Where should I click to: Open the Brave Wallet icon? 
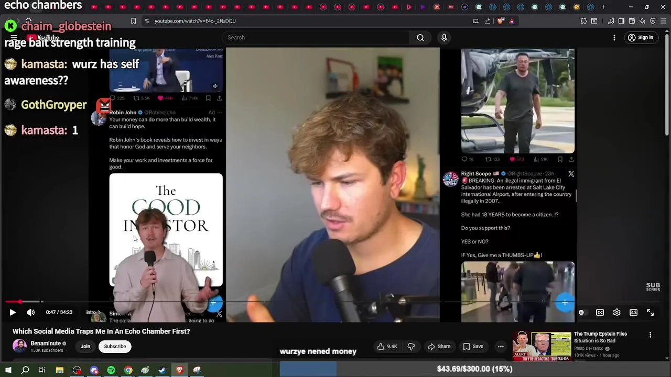[x=632, y=21]
